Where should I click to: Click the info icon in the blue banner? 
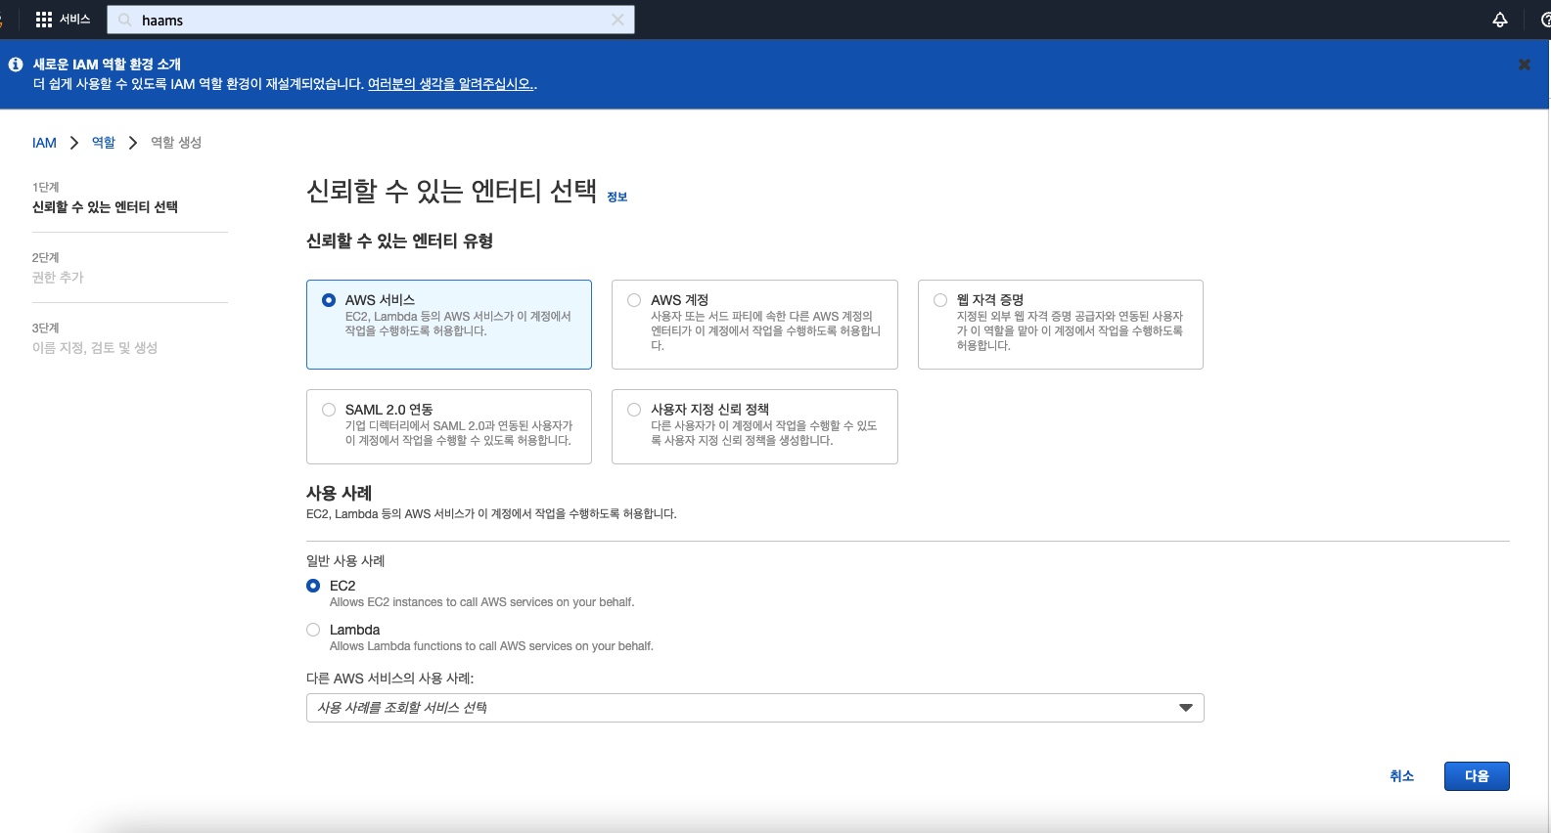[x=16, y=65]
